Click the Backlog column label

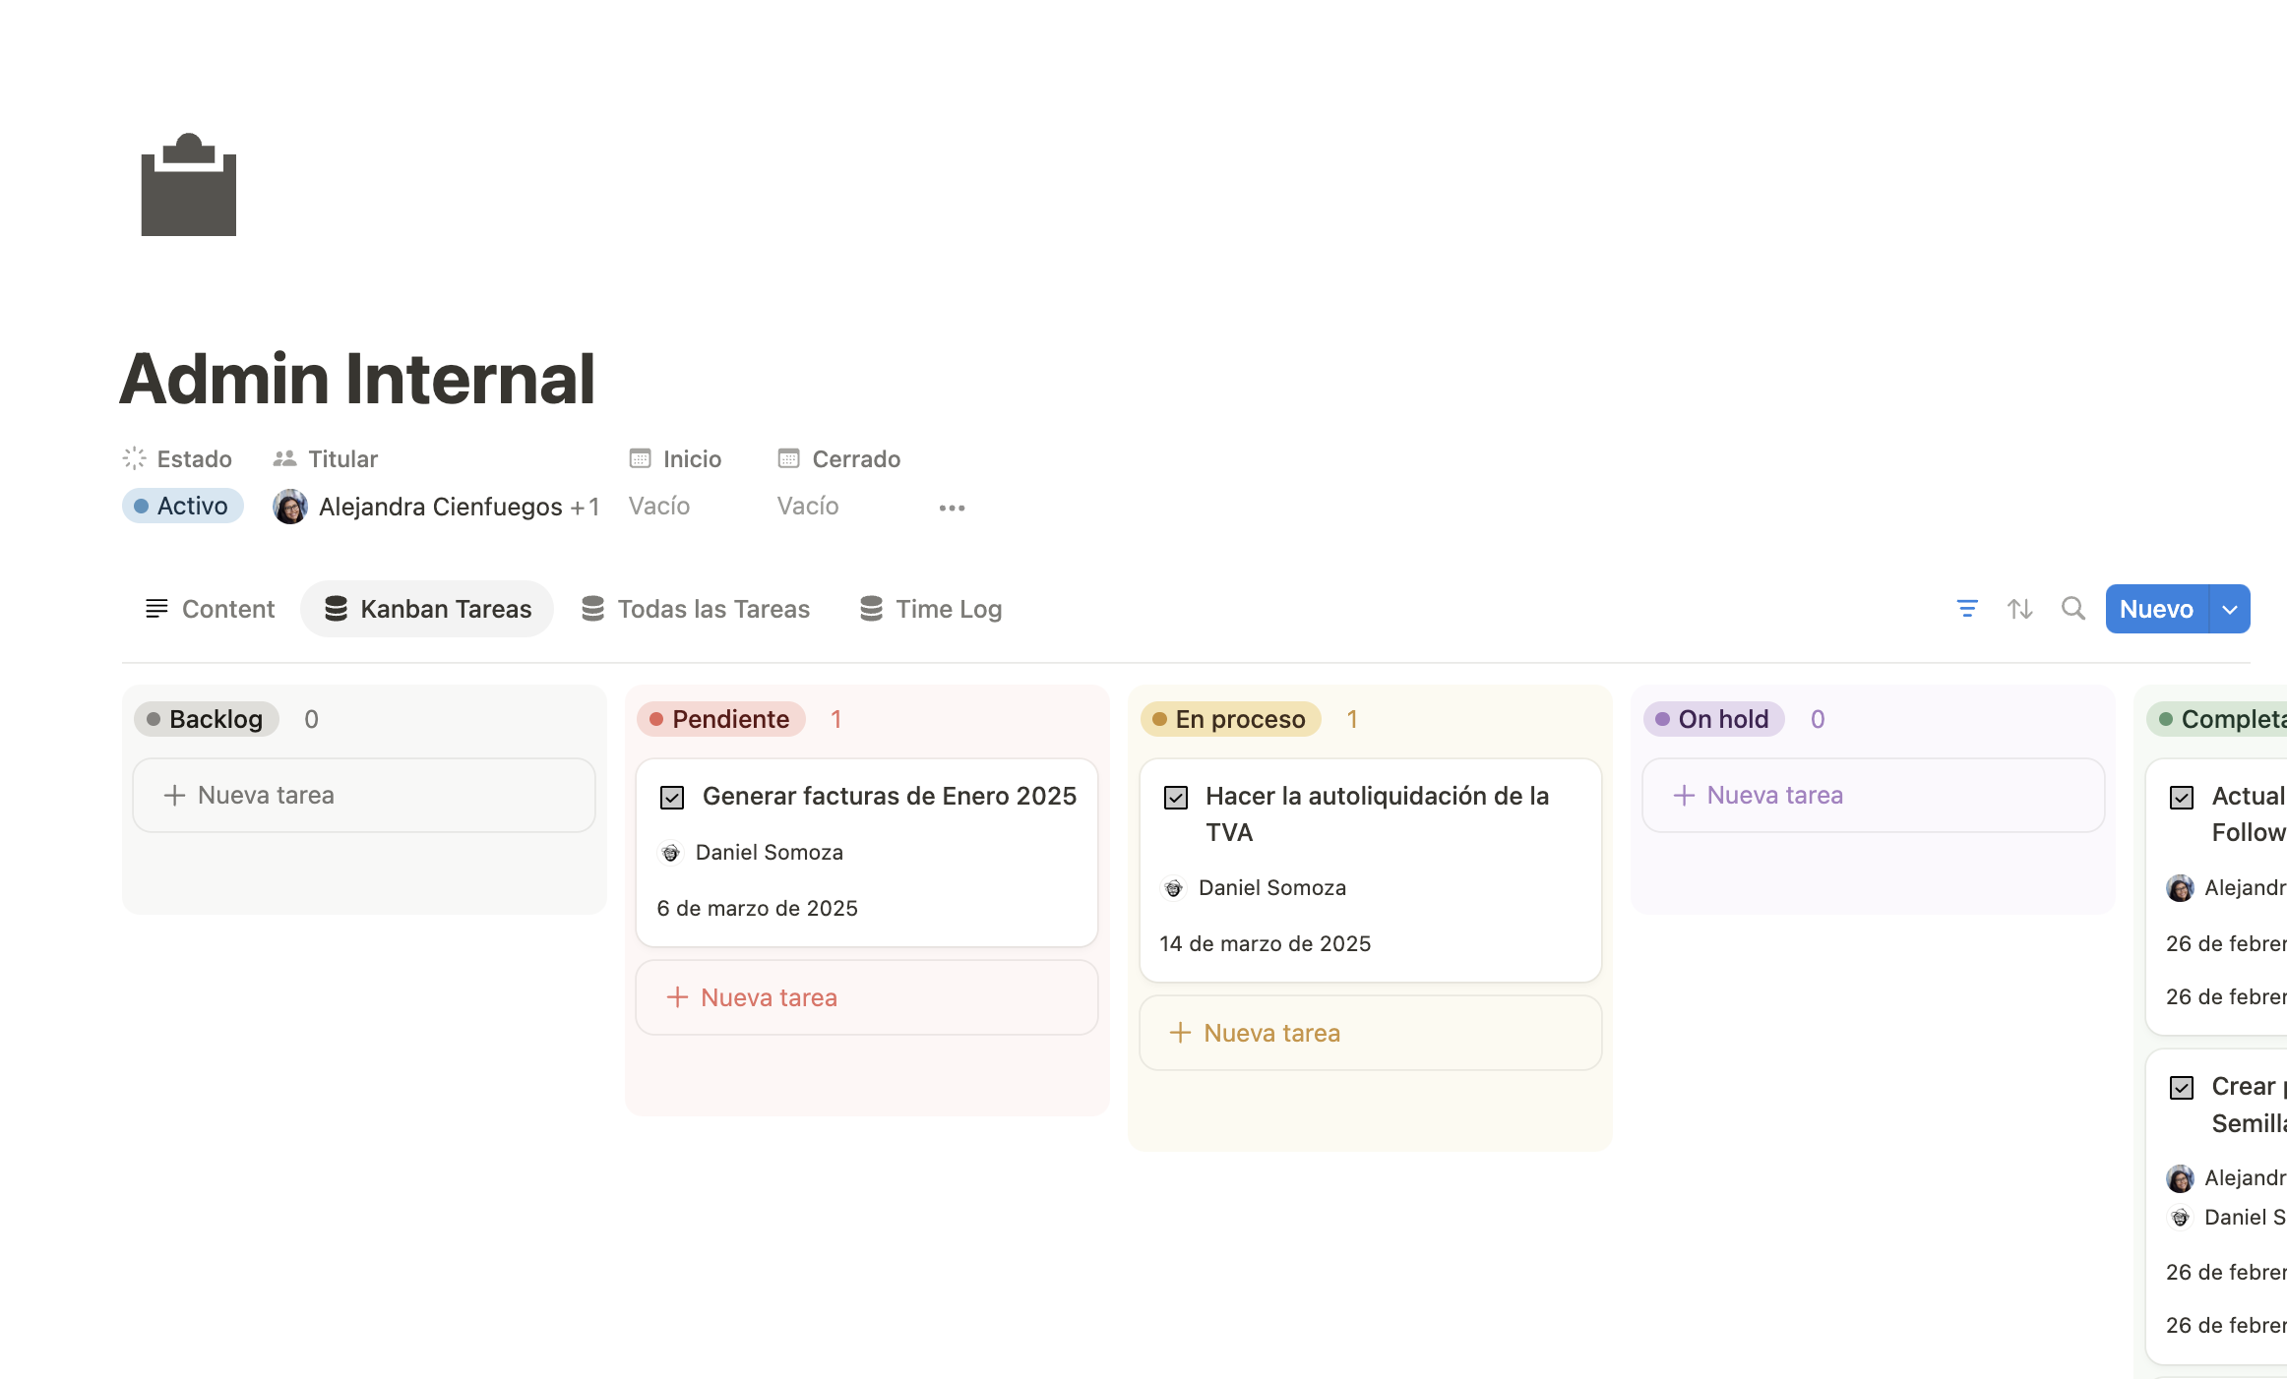pyautogui.click(x=206, y=719)
